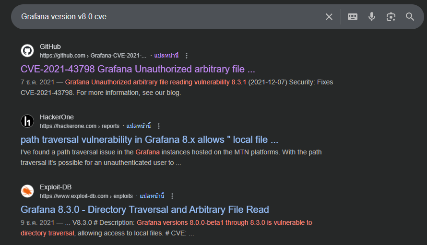Image resolution: width=427 pixels, height=245 pixels.
Task: Clear the search box with X icon
Action: (x=329, y=17)
